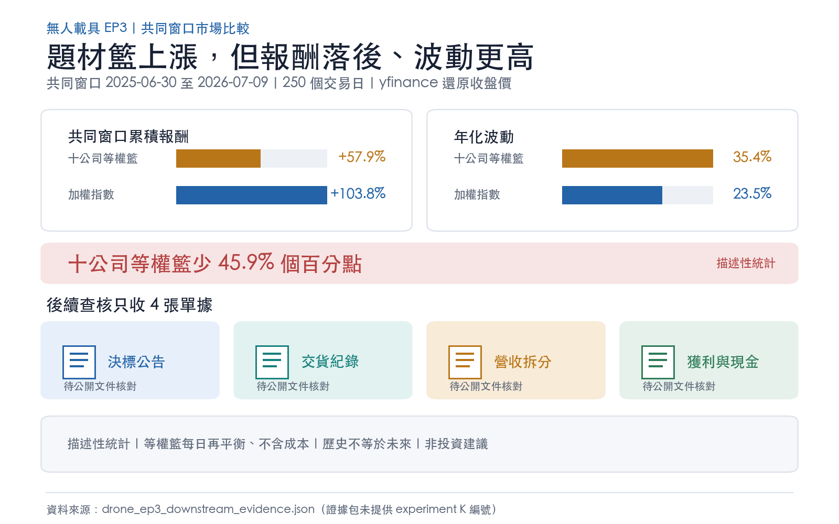Viewport: 839px width, 524px height.
Task: Click the 營收拆分 document icon
Action: 465,362
